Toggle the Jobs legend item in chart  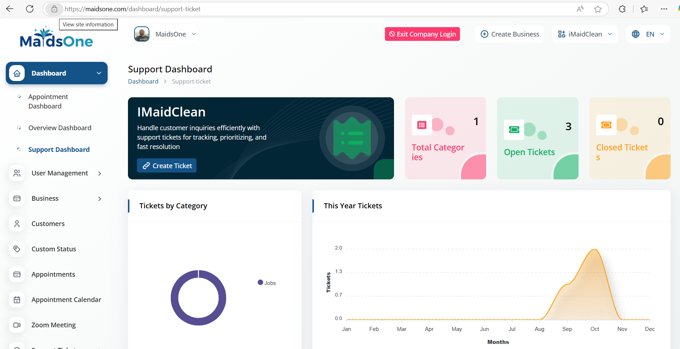click(267, 283)
